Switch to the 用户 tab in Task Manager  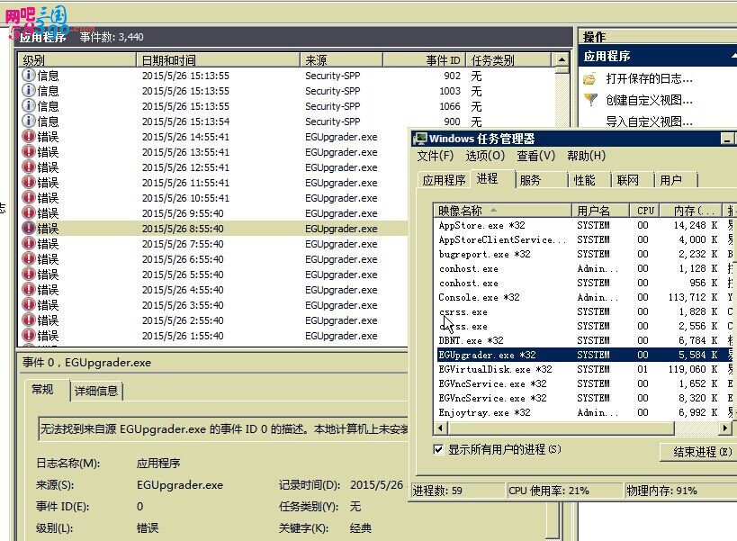click(x=676, y=180)
